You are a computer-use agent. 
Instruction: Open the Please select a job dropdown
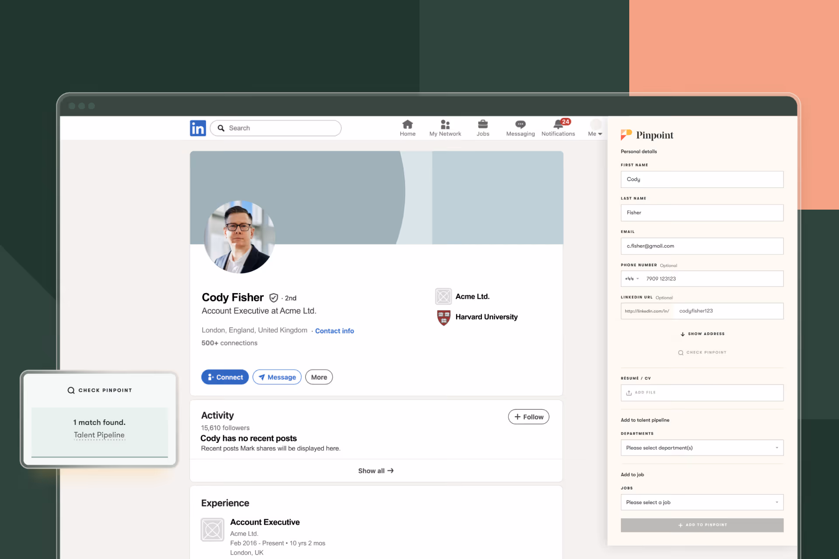pos(702,502)
